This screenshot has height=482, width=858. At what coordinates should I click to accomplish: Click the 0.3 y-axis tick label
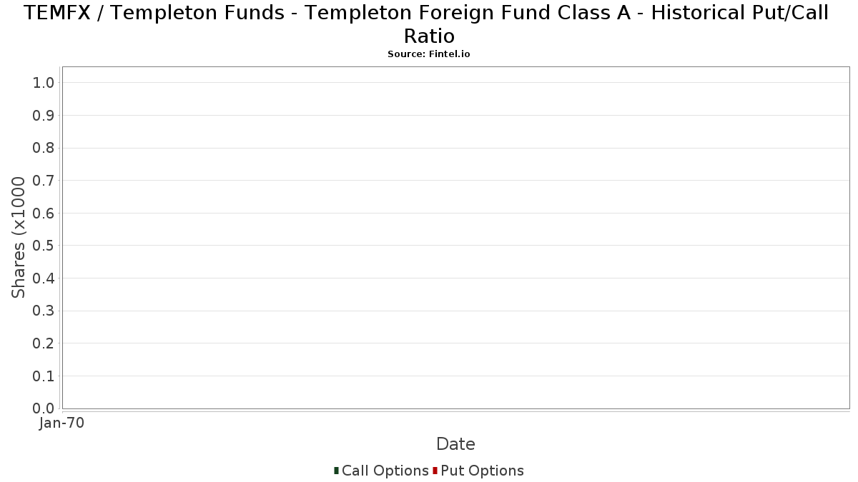tap(44, 311)
